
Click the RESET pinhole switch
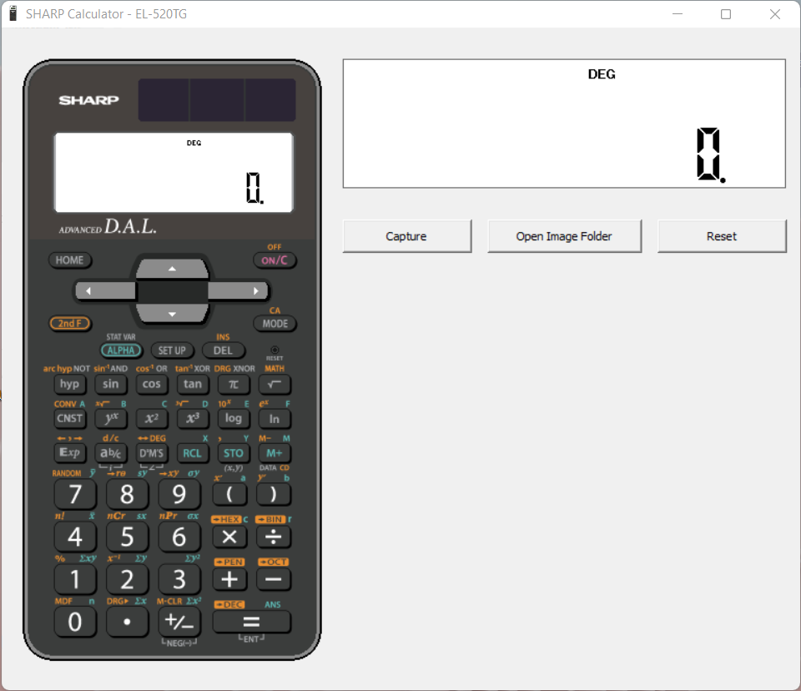click(x=275, y=351)
